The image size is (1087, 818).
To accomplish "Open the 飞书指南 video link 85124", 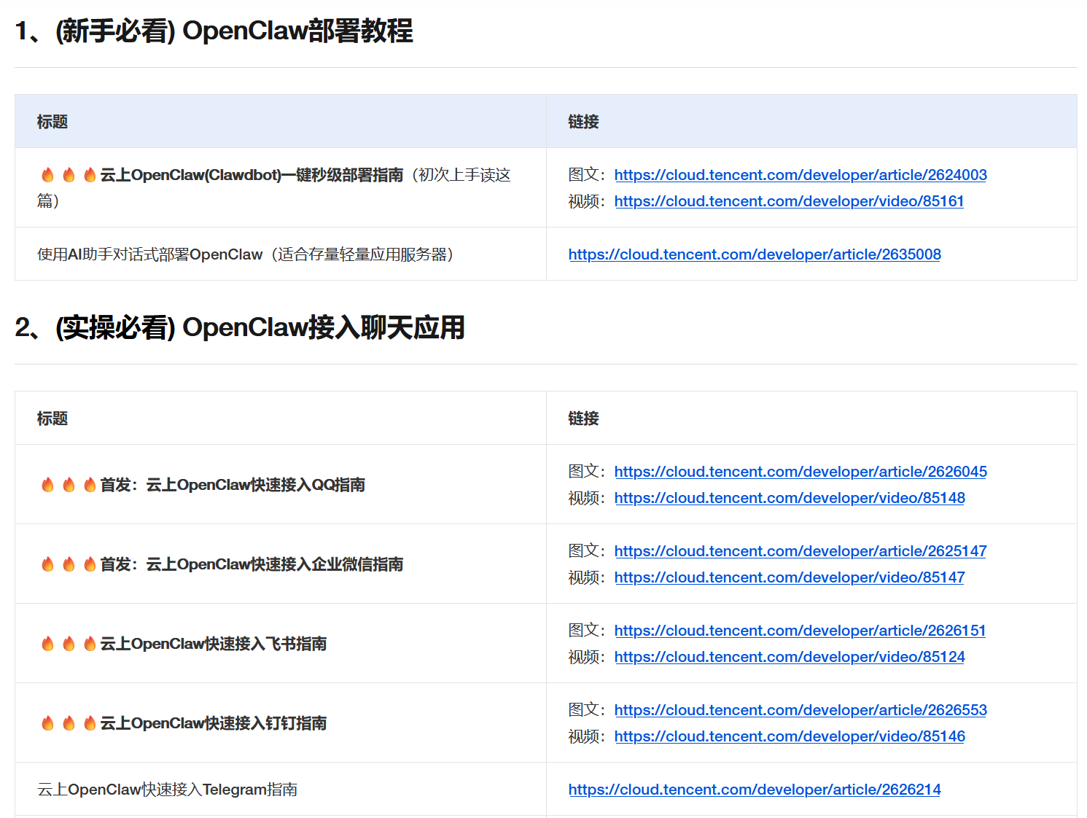I will click(x=790, y=657).
